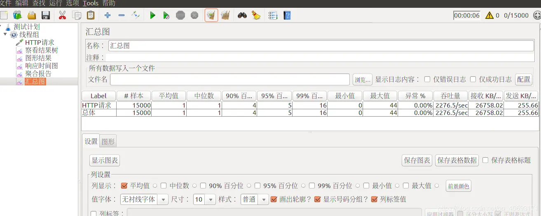Click the New test plan icon
The width and height of the screenshot is (541, 216).
tap(4, 16)
